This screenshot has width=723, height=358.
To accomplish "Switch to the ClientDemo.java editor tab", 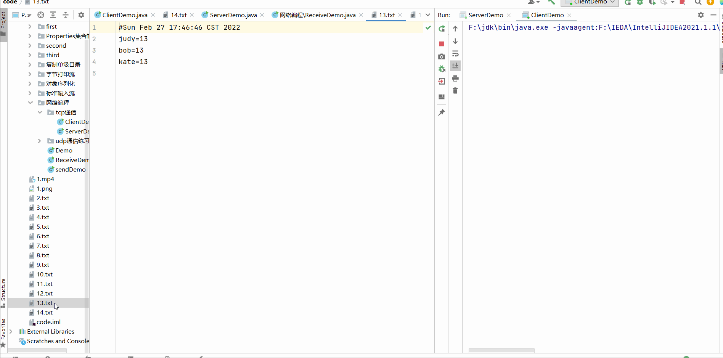I will coord(125,15).
